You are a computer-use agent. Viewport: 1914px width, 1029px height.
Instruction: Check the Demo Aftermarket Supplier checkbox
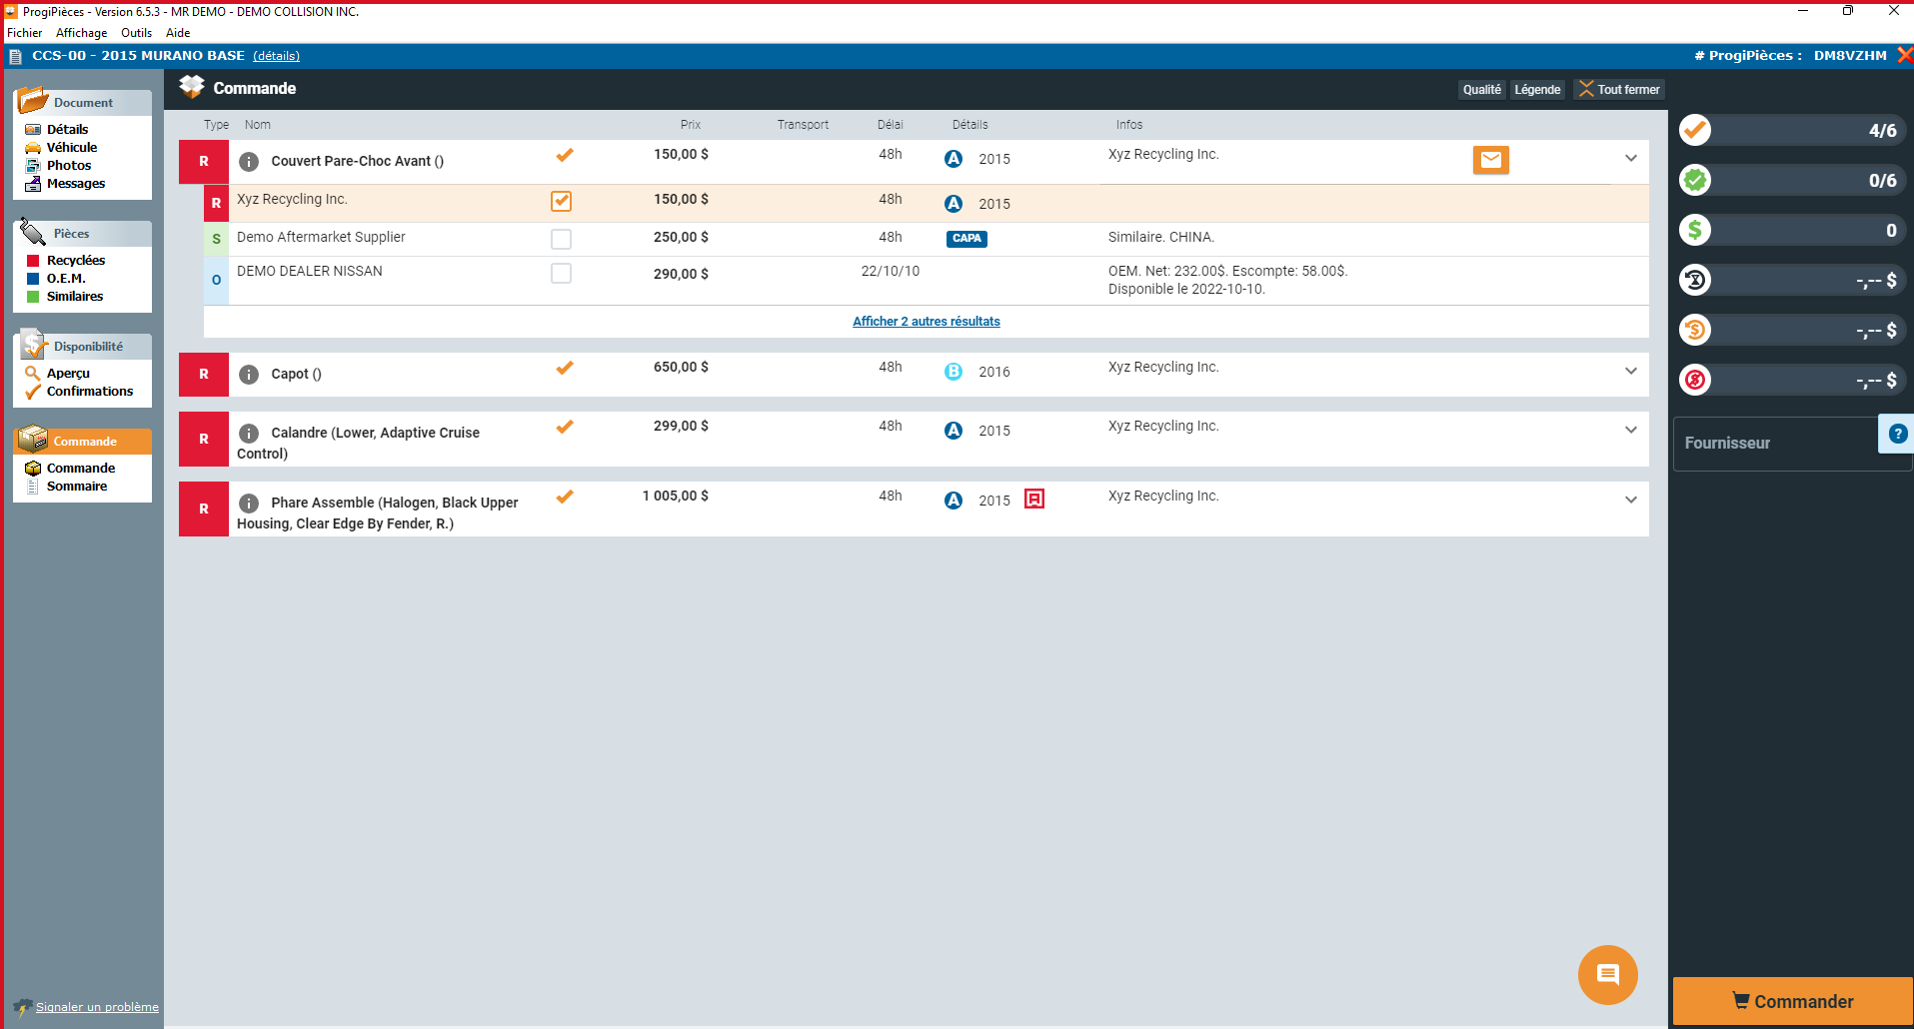[x=562, y=239]
